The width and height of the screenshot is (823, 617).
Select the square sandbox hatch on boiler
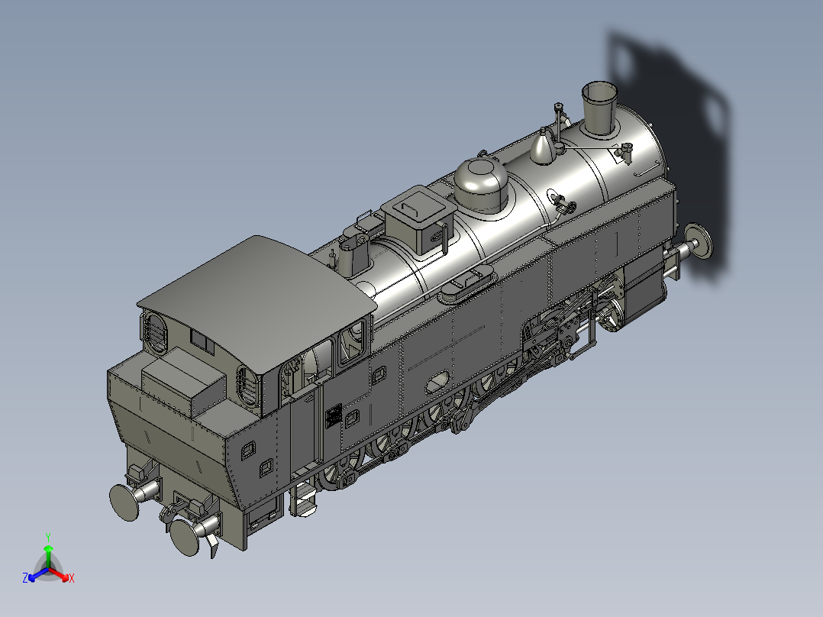coord(419,218)
